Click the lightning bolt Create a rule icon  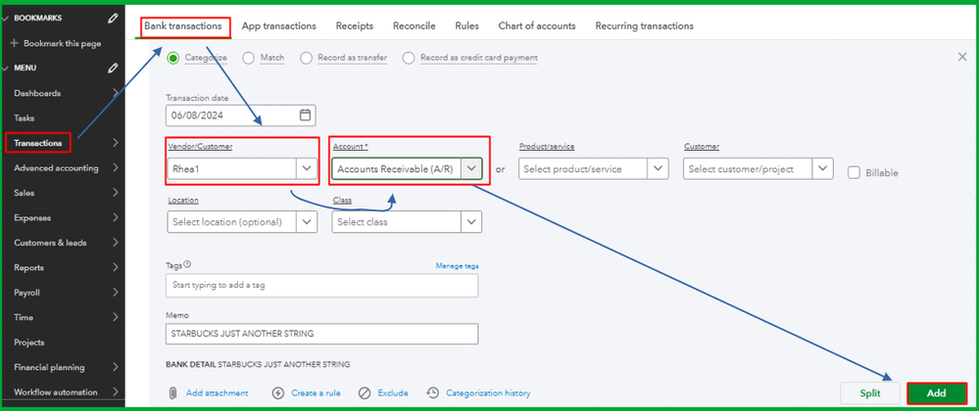click(278, 393)
